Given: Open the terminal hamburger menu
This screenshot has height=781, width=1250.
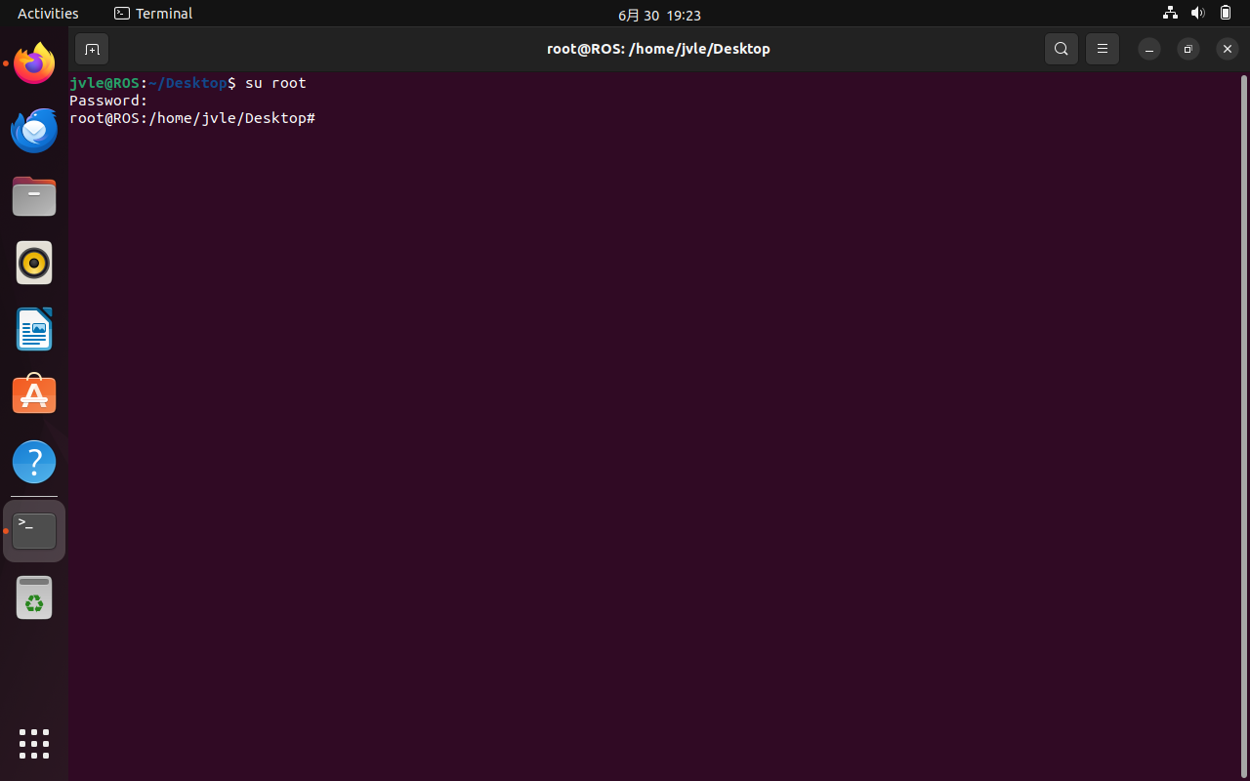Looking at the screenshot, I should [x=1103, y=49].
